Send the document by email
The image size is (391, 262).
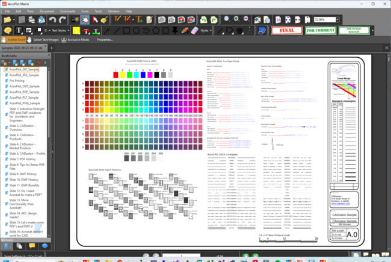pos(41,20)
